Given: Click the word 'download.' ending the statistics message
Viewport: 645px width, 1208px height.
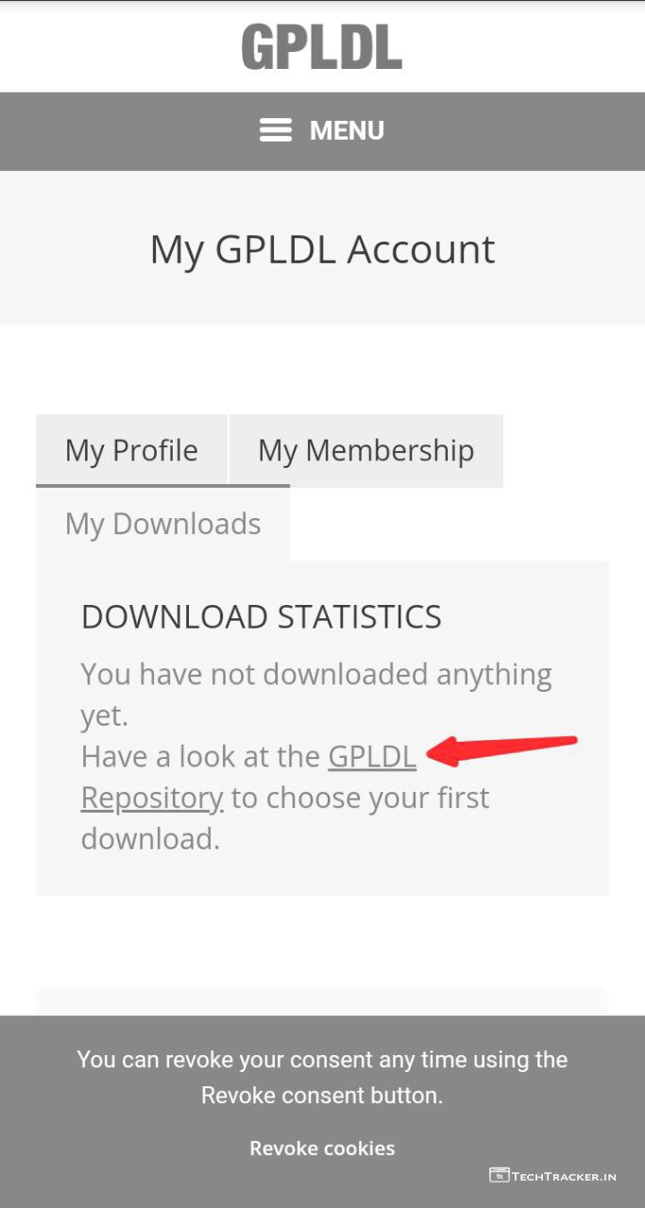Looking at the screenshot, I should [150, 838].
